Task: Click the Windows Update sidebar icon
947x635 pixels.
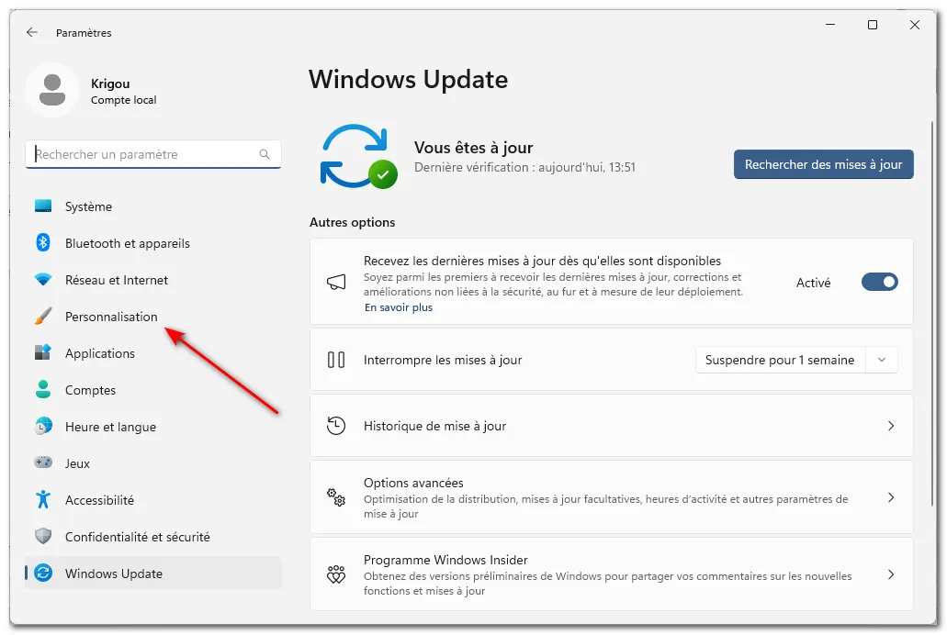Action: pos(43,573)
